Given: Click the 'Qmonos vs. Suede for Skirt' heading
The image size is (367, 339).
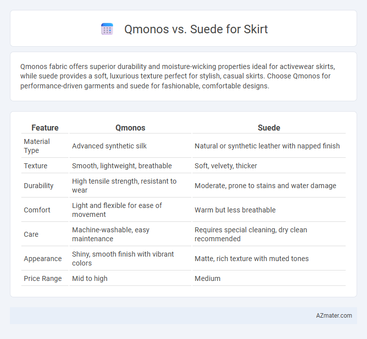Looking at the screenshot, I should coord(196,29).
